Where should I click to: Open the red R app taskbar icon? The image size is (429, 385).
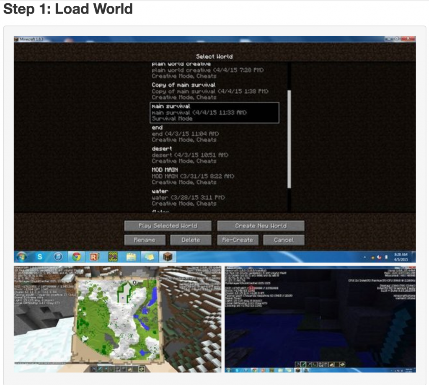(94, 257)
